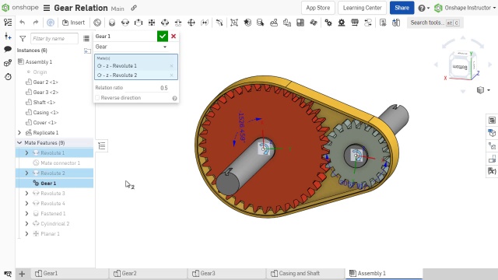The height and width of the screenshot is (280, 498).
Task: Select the Slider mate tool
Action: click(x=139, y=23)
